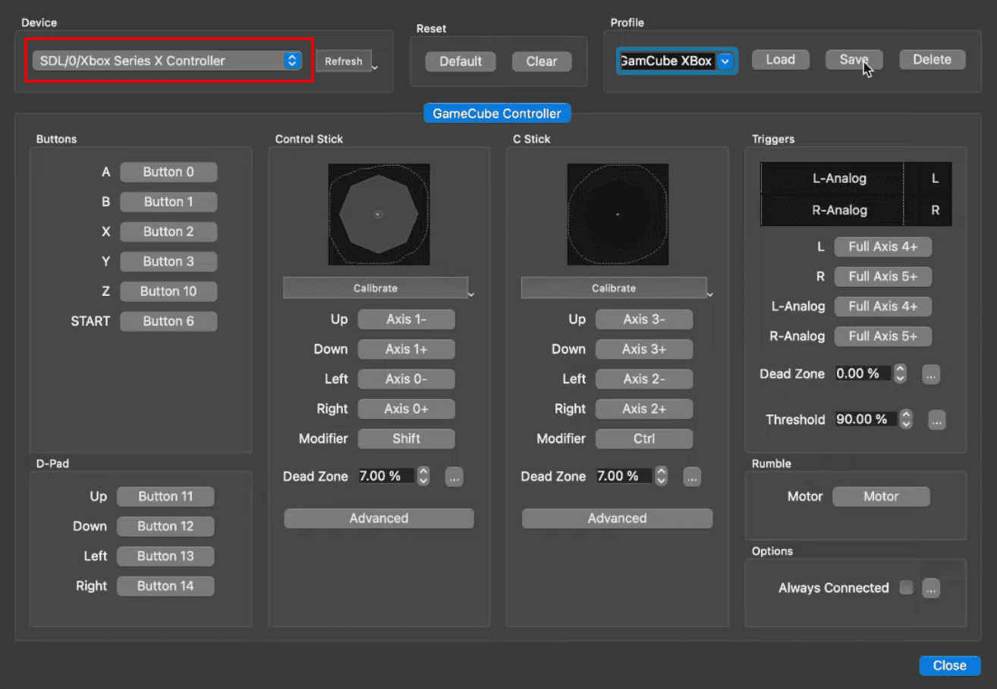Expand the Refresh button dropdown arrow
Image resolution: width=997 pixels, height=689 pixels.
[x=375, y=68]
